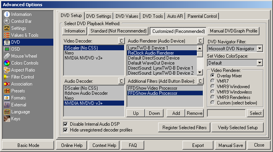Viewport: 273px width, 152px height.
Task: Click Manual DVDGraph Profile button
Action: point(234,31)
